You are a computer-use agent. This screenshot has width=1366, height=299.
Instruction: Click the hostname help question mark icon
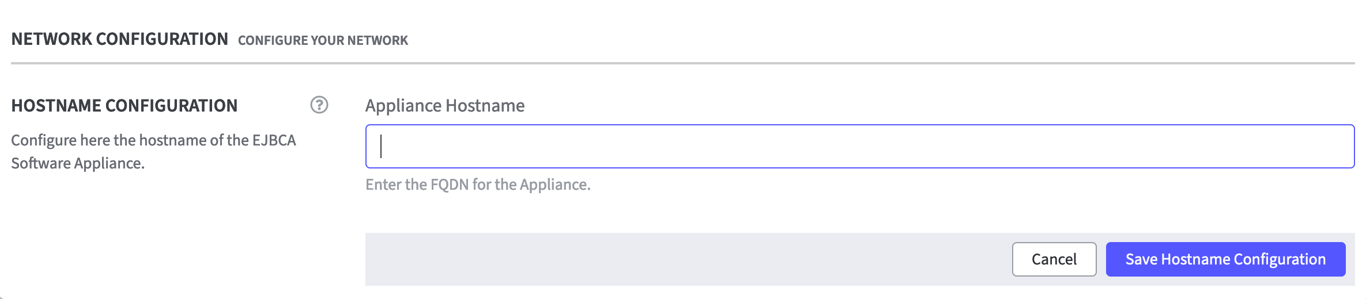(319, 105)
